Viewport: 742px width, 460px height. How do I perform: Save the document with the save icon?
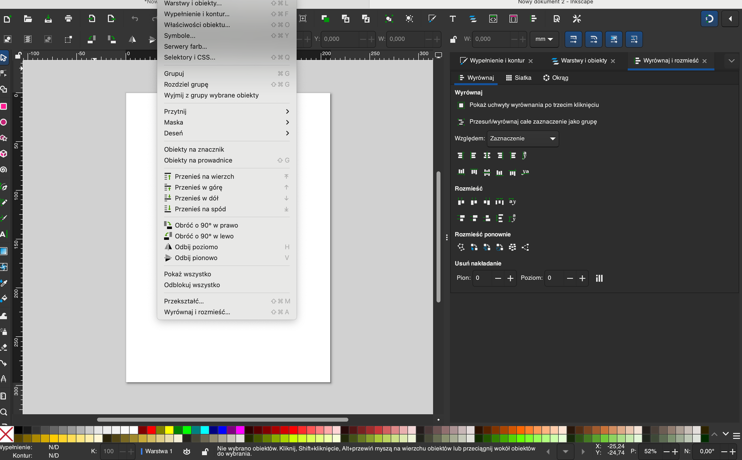tap(48, 19)
